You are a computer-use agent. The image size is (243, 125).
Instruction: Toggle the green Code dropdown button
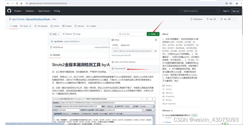tap(153, 34)
